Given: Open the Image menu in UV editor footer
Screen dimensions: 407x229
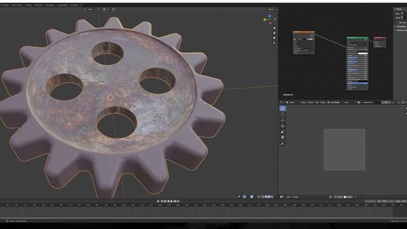Looking at the screenshot, I should click(295, 197).
